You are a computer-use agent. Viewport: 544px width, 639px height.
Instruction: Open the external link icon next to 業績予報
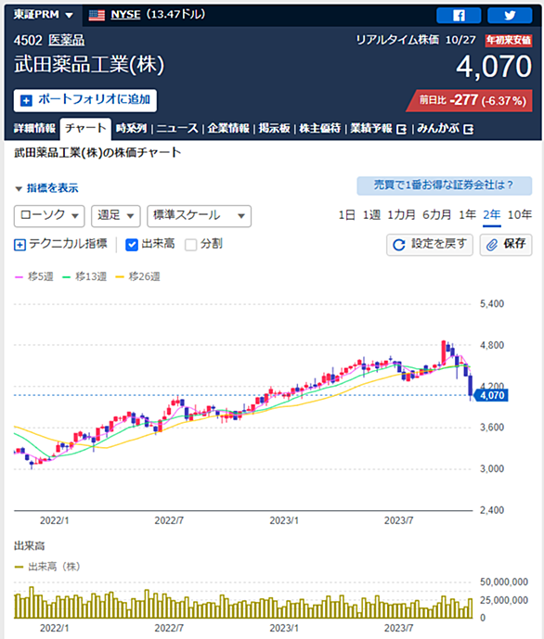click(401, 129)
